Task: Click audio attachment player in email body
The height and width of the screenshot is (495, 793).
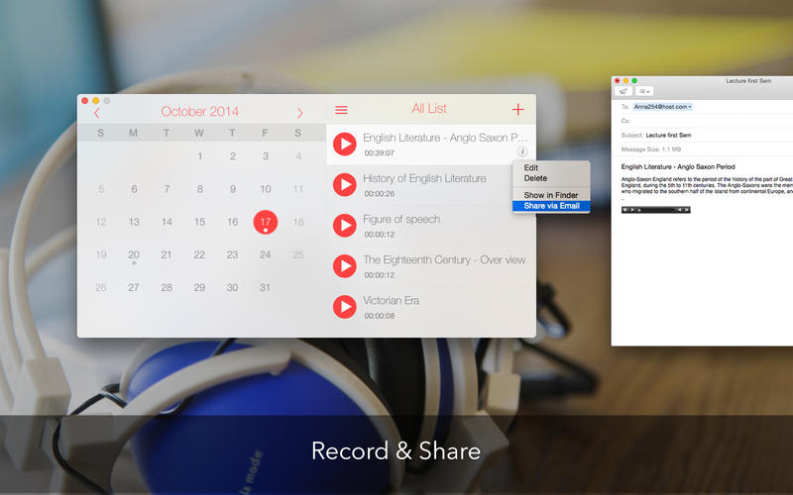Action: click(655, 210)
